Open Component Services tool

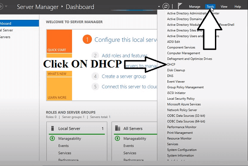coord(181,47)
